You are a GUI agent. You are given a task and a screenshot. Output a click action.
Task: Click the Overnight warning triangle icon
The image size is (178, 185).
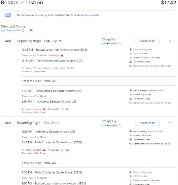(x=62, y=55)
